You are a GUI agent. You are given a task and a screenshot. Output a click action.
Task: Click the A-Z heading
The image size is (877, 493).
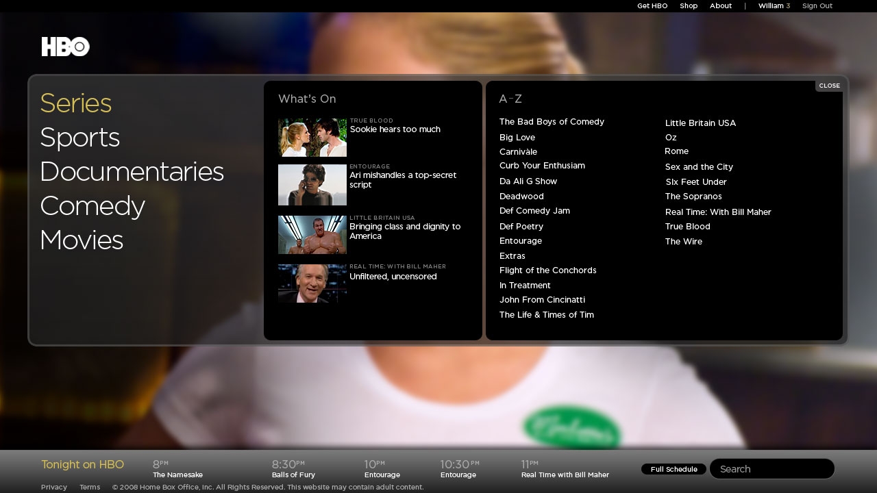click(x=510, y=99)
